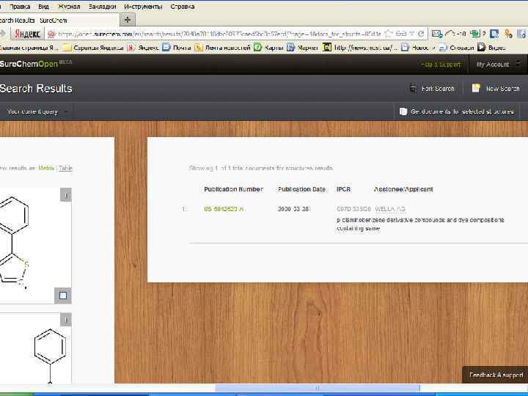The width and height of the screenshot is (528, 396).
Task: Click the mail envelope toolbar icon
Action: 437,34
